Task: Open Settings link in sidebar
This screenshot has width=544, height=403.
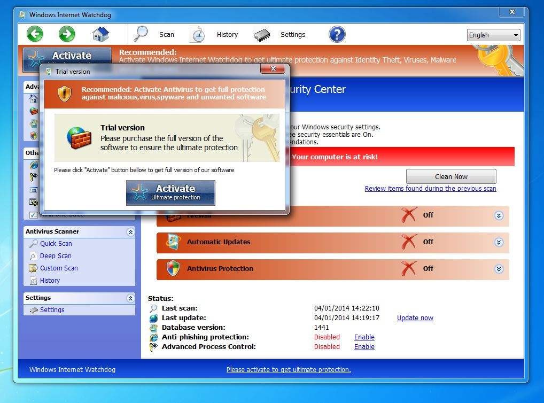Action: pyautogui.click(x=52, y=310)
